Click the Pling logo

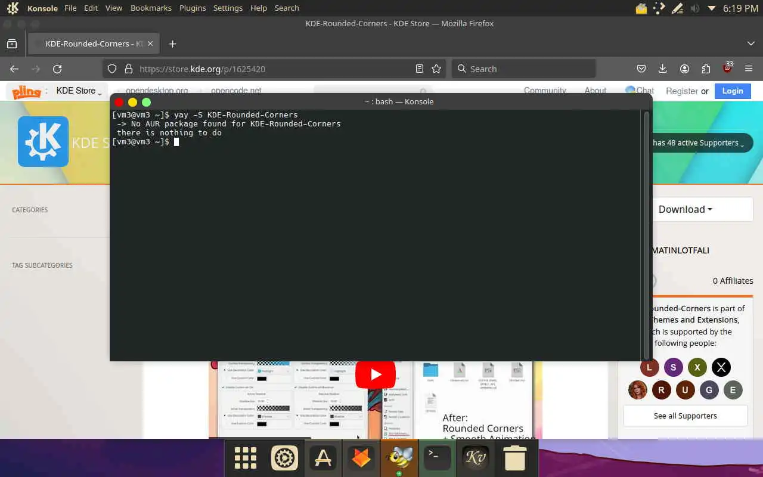[26, 91]
